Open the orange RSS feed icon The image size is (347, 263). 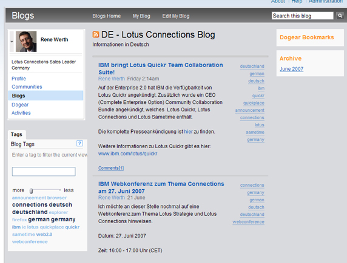pyautogui.click(x=96, y=34)
